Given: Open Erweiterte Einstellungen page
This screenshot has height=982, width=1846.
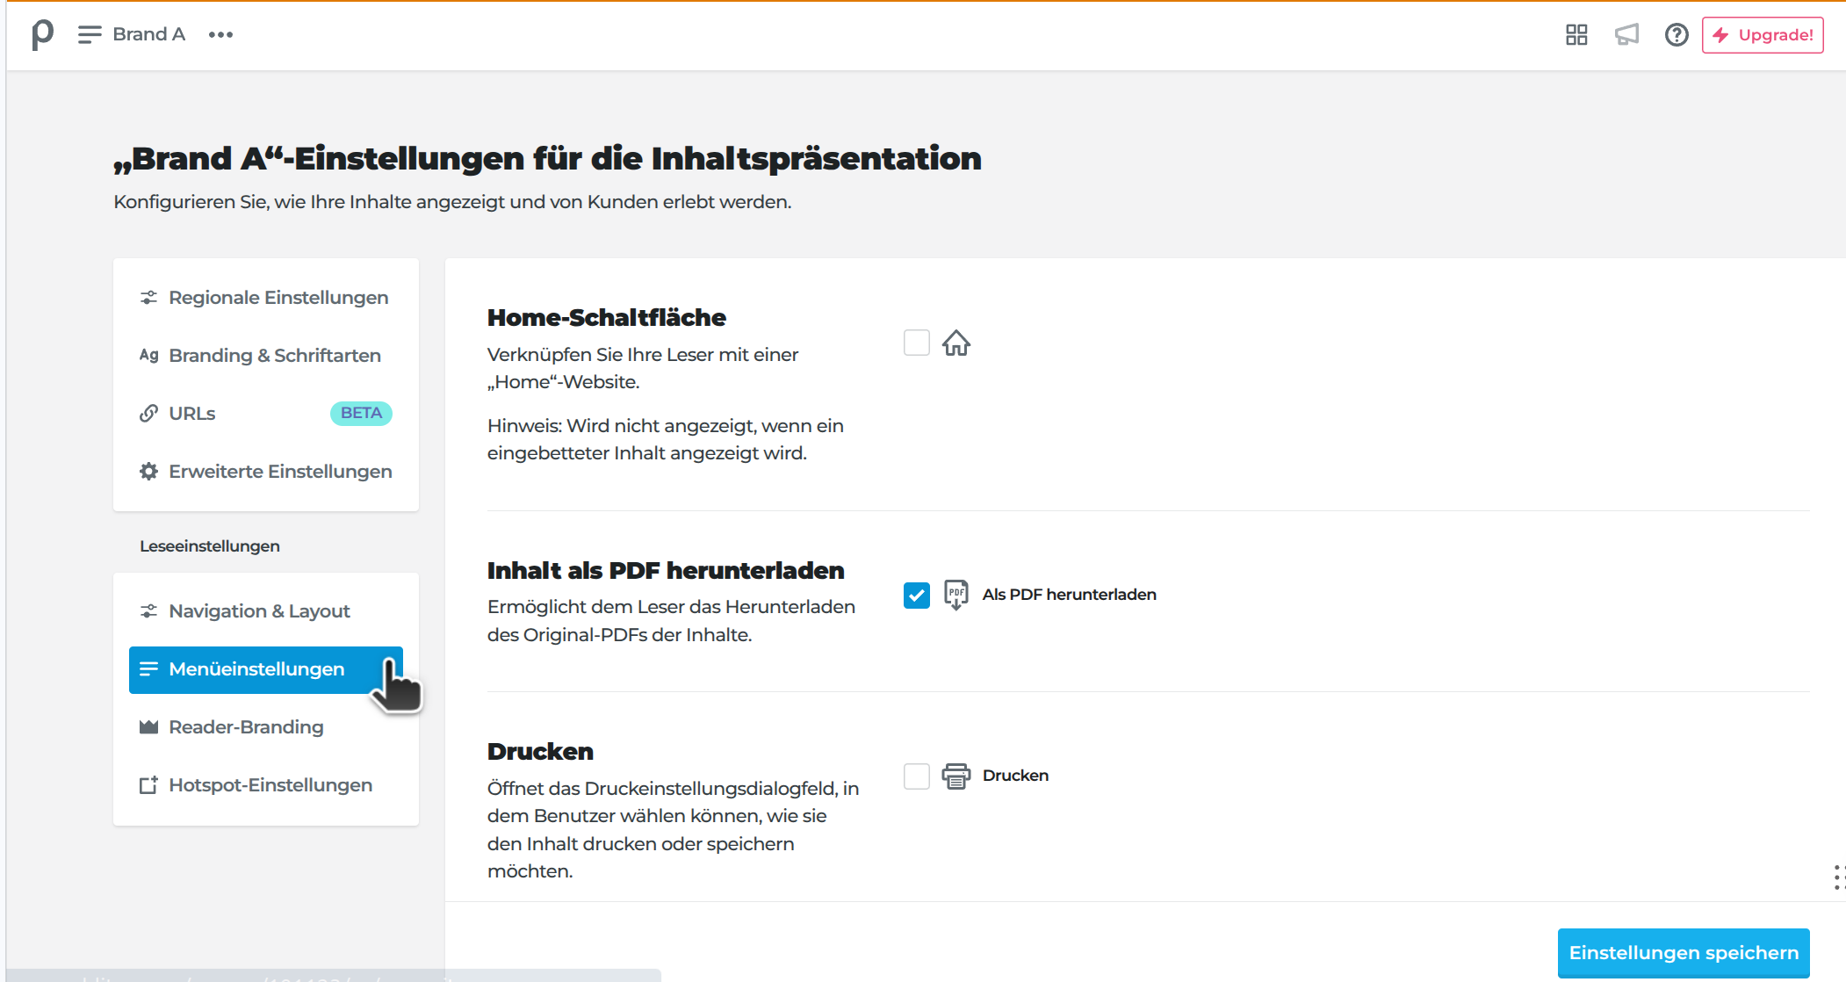Looking at the screenshot, I should pyautogui.click(x=279, y=472).
